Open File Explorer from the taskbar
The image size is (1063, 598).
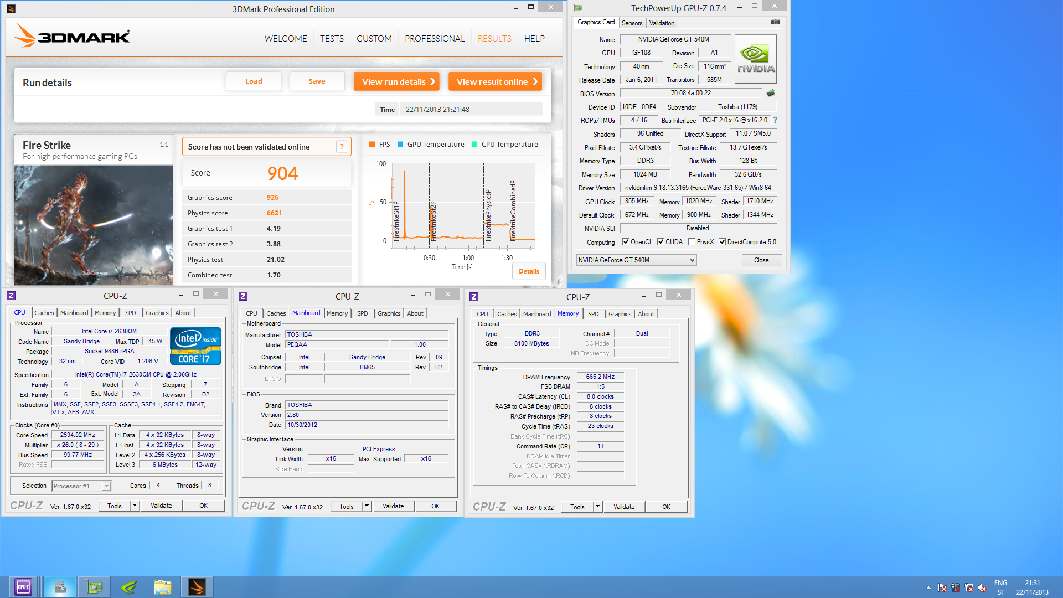[x=163, y=586]
